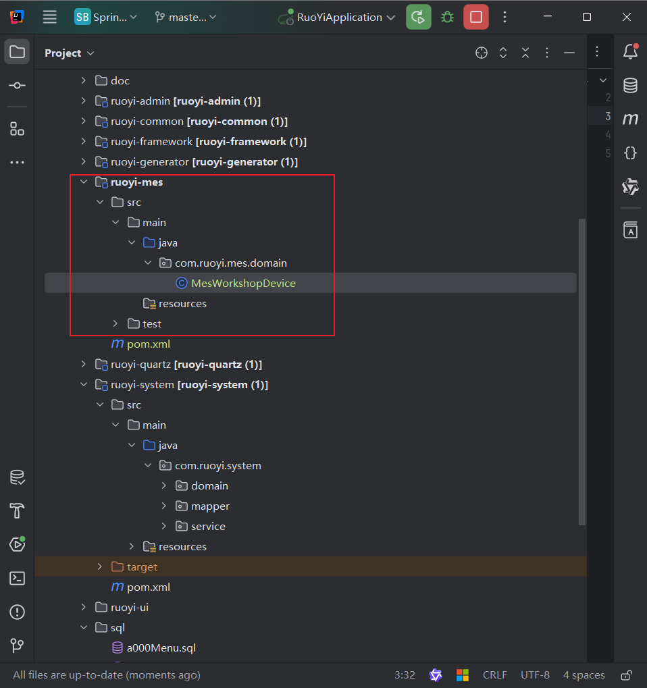
Task: Open the Structure tool window
Action: click(17, 129)
